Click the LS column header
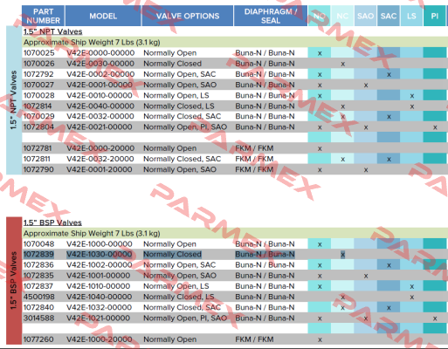Image resolution: width=448 pixels, height=349 pixels. (x=411, y=16)
